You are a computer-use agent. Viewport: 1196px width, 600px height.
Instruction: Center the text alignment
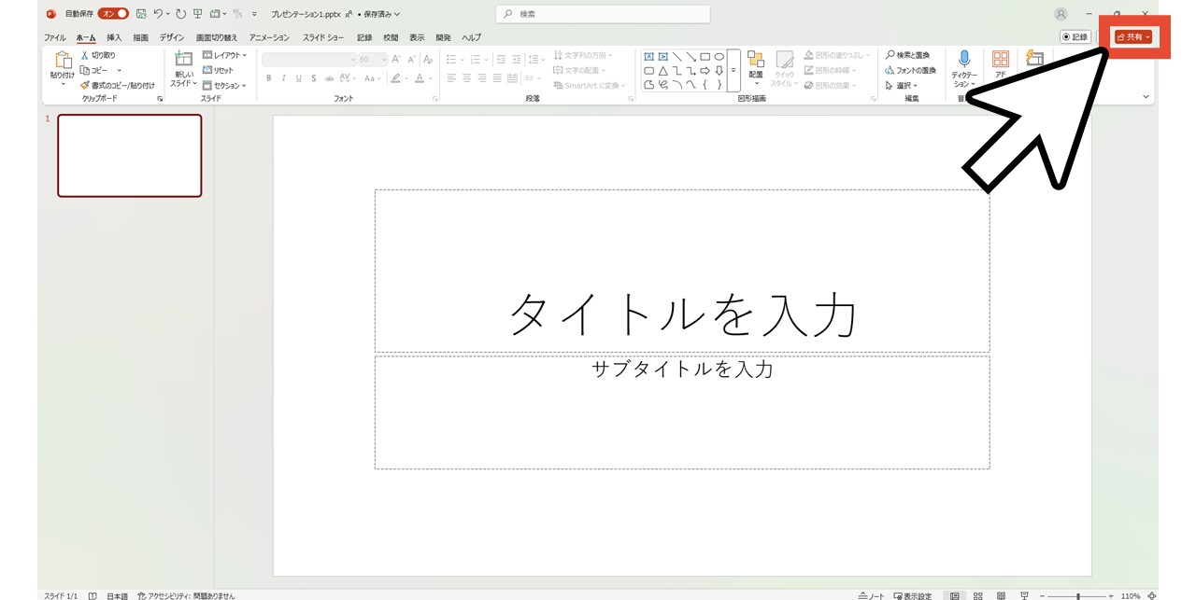(467, 78)
